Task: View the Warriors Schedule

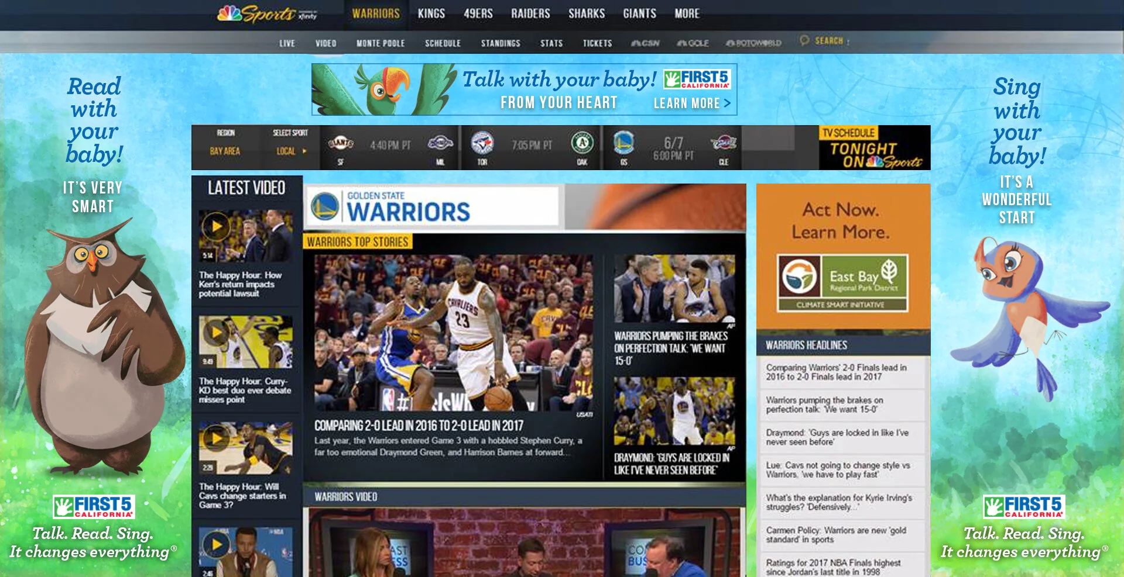Action: click(x=443, y=43)
